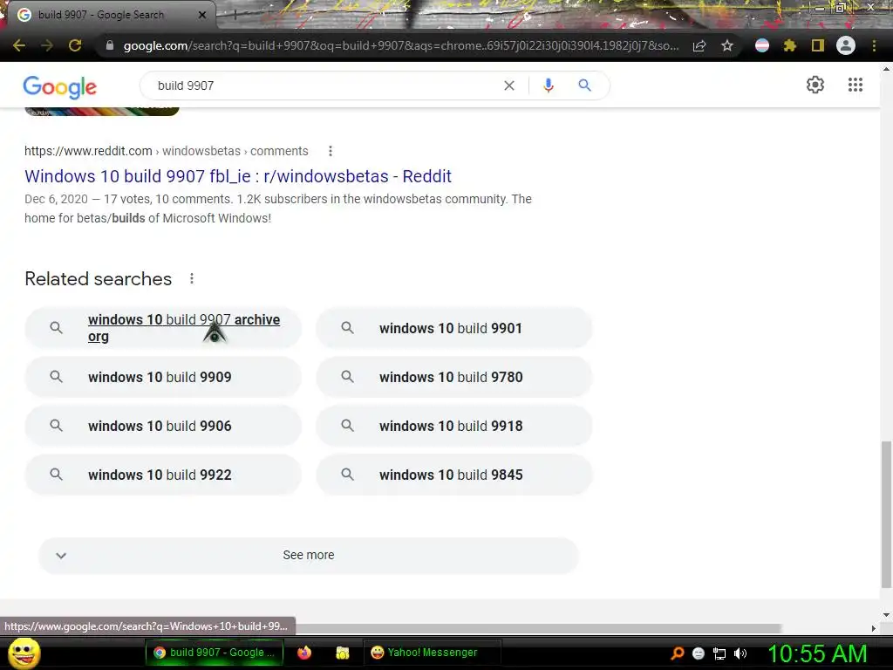Click the round face tray icon
The image size is (893, 670).
[699, 653]
